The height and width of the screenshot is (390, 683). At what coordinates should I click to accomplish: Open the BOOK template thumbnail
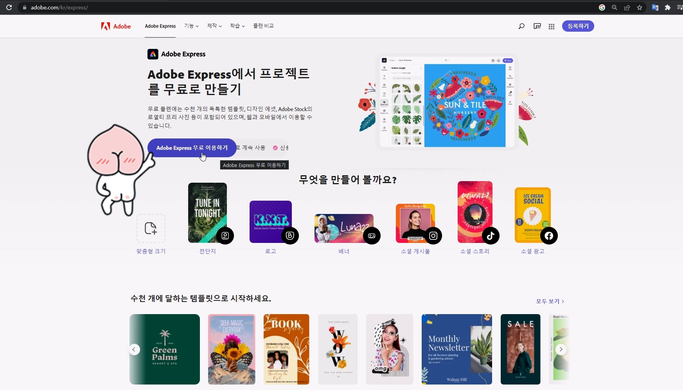tap(286, 349)
